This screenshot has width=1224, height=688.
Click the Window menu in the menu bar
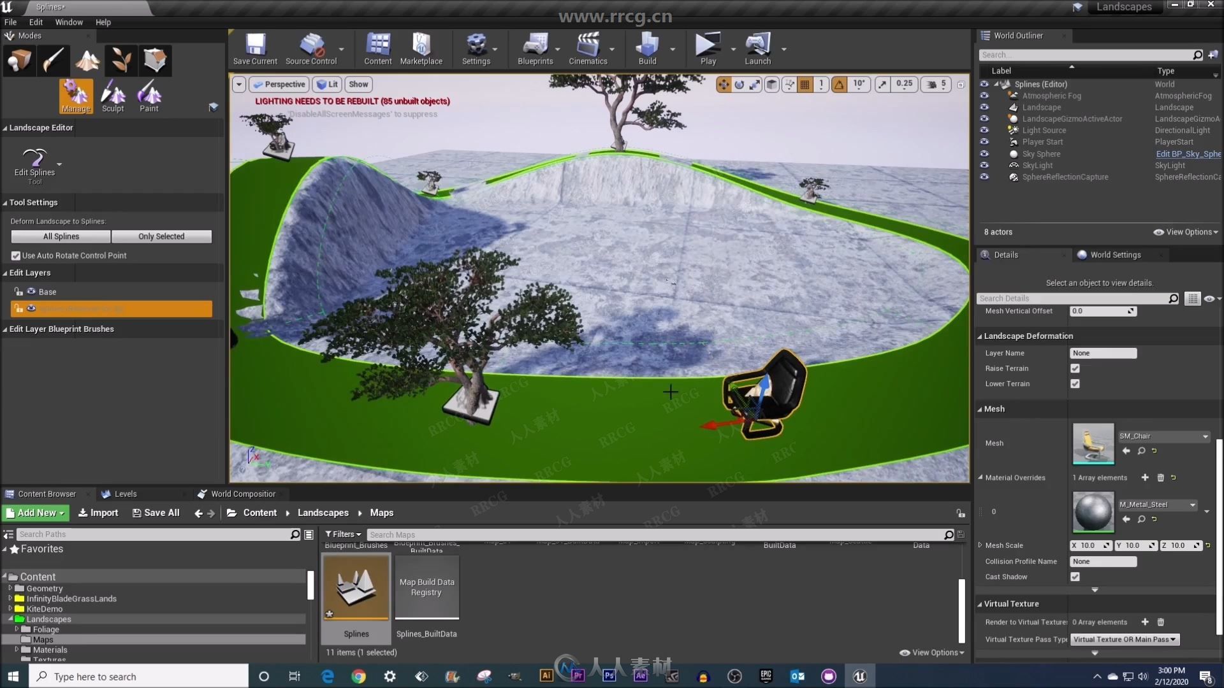click(x=68, y=22)
